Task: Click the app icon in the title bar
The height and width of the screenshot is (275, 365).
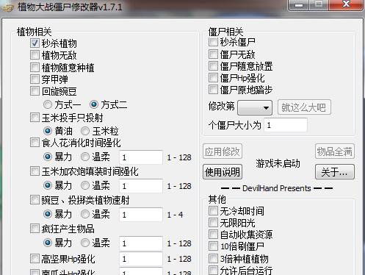Action: 8,7
